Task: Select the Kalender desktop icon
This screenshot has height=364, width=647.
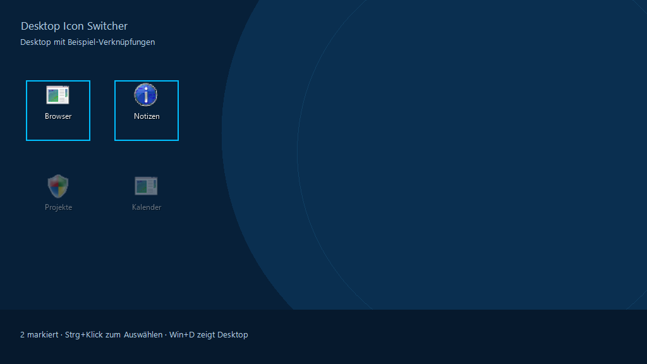Action: click(x=146, y=186)
